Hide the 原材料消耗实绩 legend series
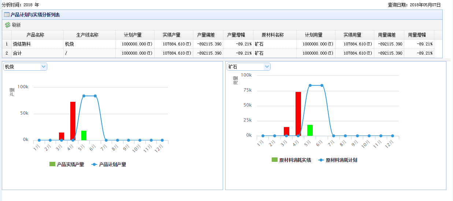 pyautogui.click(x=292, y=160)
